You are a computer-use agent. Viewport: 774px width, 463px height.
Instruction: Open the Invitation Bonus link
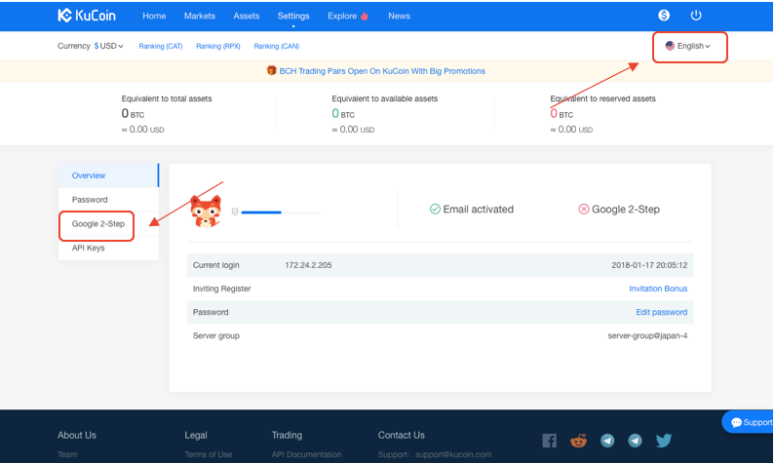click(658, 289)
